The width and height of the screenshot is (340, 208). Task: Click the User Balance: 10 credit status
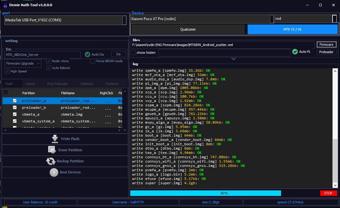[x=40, y=202]
